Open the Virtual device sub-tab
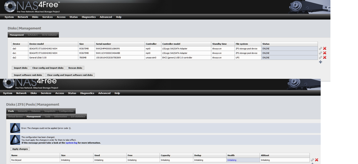Screen dimensions: 358x164 click(15, 116)
